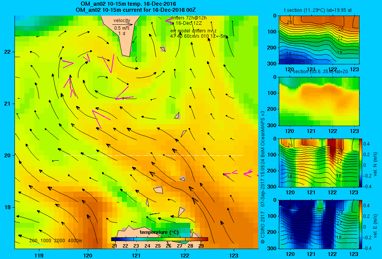Click the title line 'OM_an02 10-15m temp. 16-Dec-2016'
The height and width of the screenshot is (259, 382).
point(128,4)
